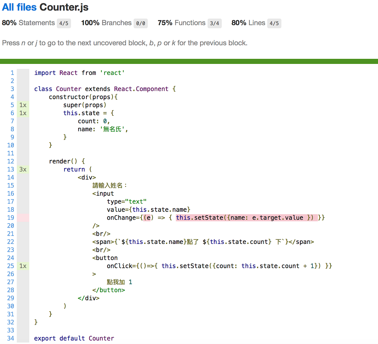The height and width of the screenshot is (344, 378).
Task: Click the 75% Functions percentage label
Action: click(x=165, y=23)
